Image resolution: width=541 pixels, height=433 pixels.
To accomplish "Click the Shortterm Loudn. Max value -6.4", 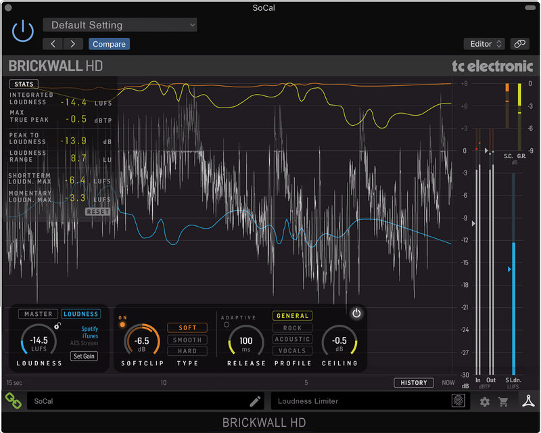I will point(75,180).
